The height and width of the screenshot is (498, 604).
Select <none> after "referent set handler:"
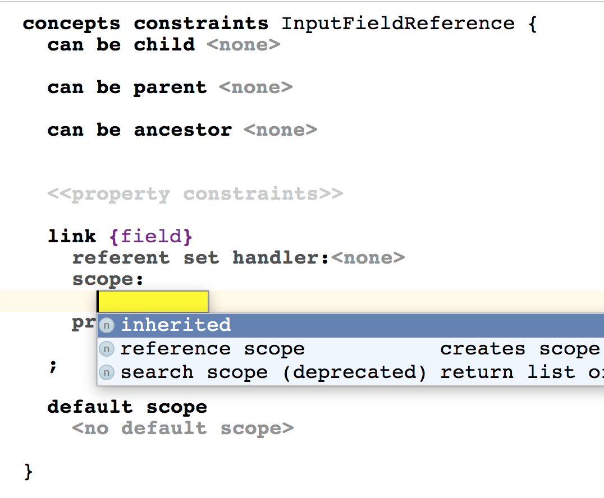pos(368,258)
